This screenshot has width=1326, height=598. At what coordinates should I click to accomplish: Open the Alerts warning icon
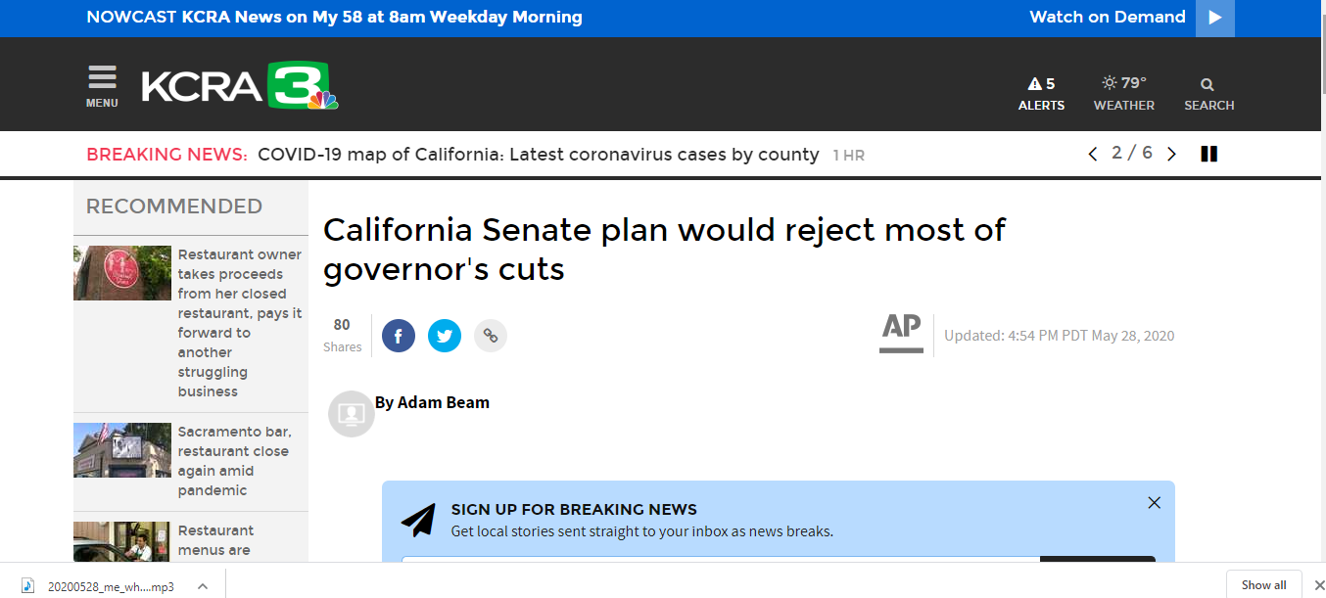click(x=1034, y=84)
